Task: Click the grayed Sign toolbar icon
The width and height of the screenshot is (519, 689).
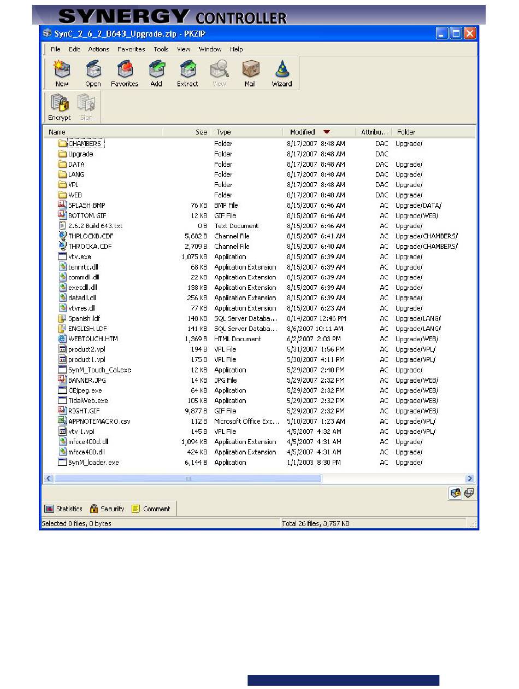Action: click(86, 103)
